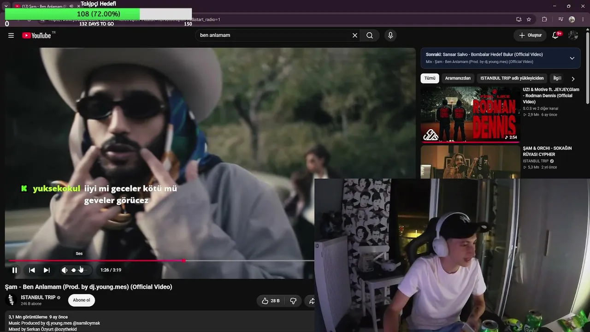The height and width of the screenshot is (332, 590).
Task: Dislike the video
Action: pos(293,301)
